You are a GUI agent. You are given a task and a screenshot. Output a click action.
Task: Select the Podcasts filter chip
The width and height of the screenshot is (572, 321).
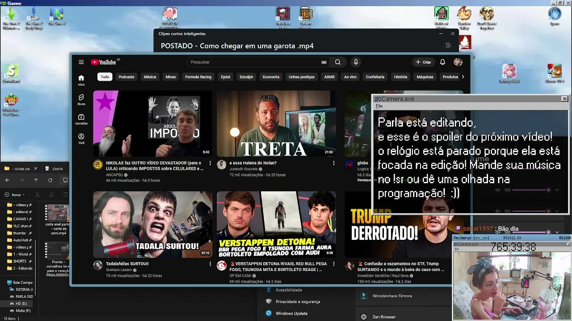[126, 77]
